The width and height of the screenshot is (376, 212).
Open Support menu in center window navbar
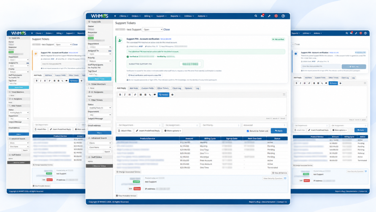pos(161,16)
